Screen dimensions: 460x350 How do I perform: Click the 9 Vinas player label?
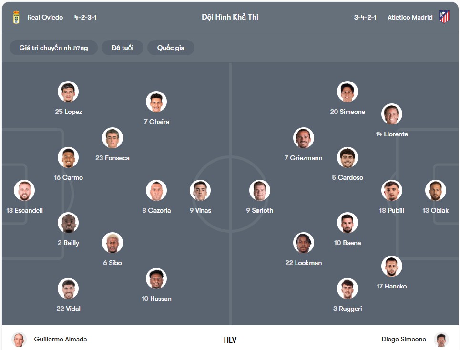point(200,210)
